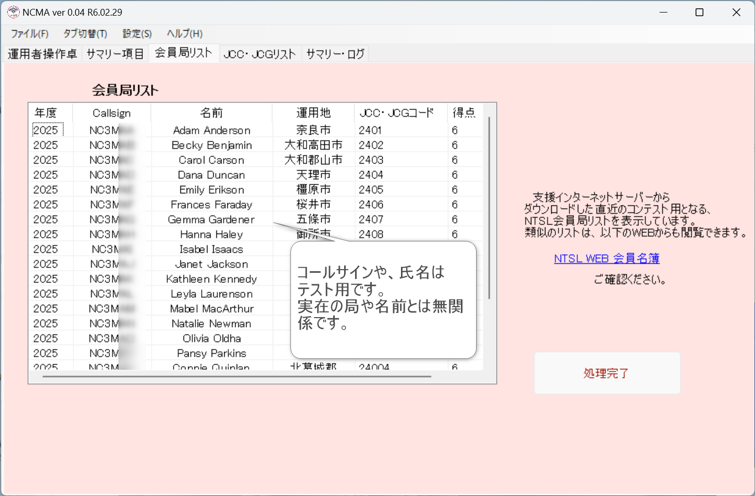Screen dimensions: 755x496
Task: Switch to the サマリー項目 tab
Action: [115, 54]
